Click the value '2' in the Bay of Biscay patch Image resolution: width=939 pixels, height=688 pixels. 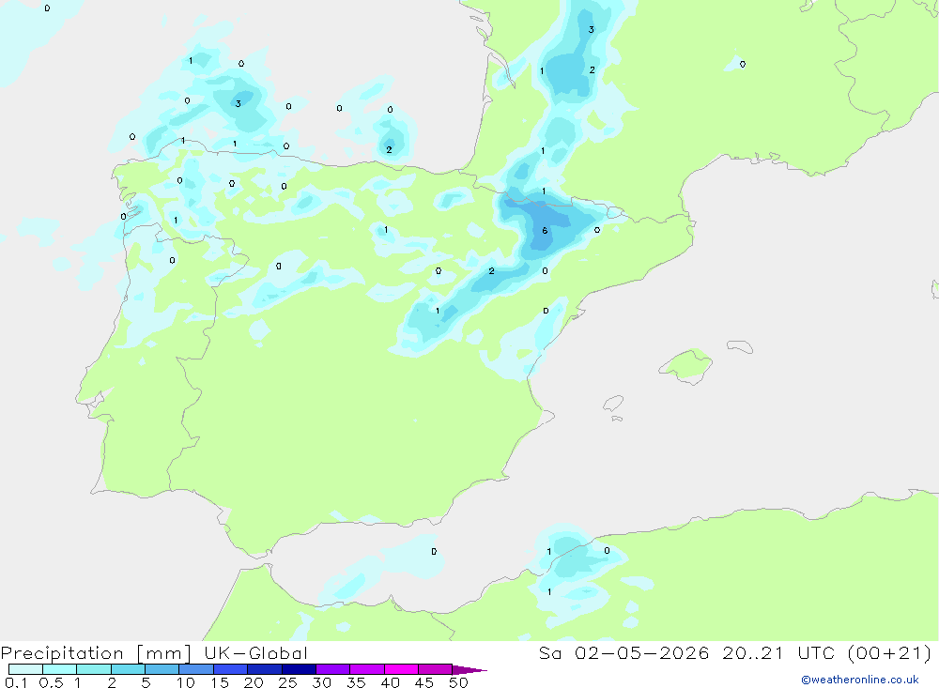tap(390, 149)
